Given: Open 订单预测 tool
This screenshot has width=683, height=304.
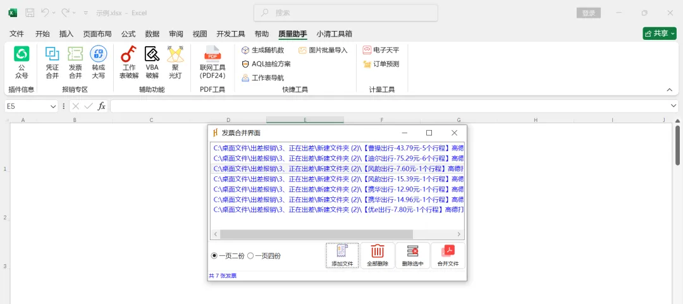Looking at the screenshot, I should [x=381, y=64].
